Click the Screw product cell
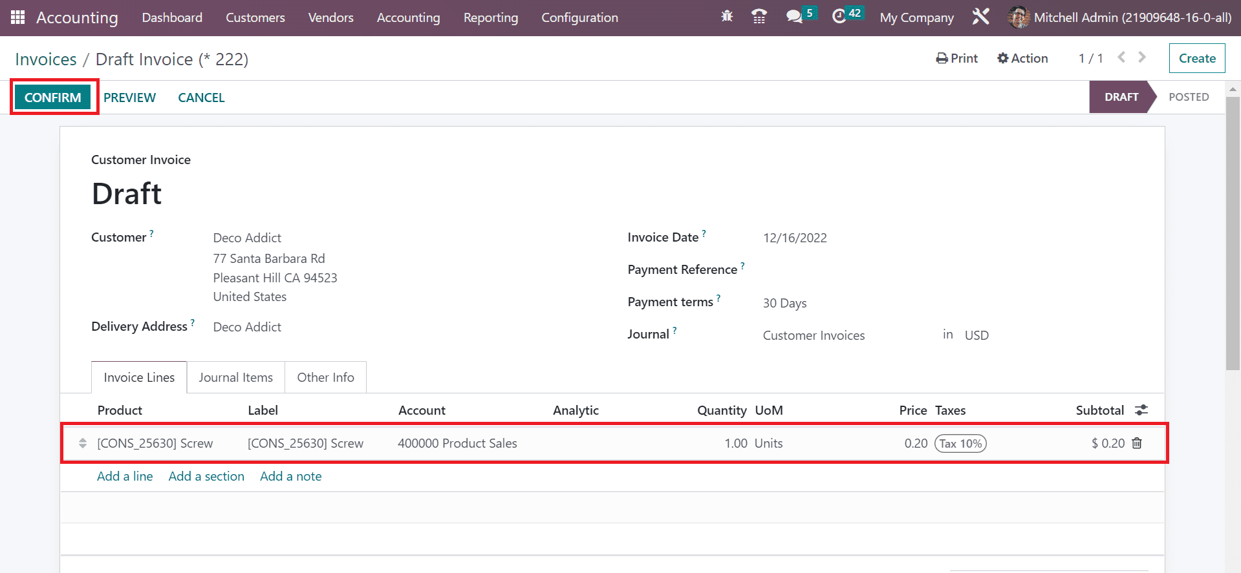Image resolution: width=1241 pixels, height=573 pixels. [x=155, y=443]
